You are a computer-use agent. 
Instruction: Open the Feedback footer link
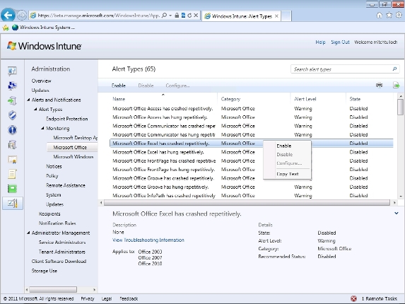(129, 298)
